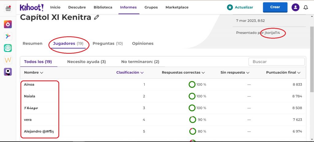Click the Kahoot! logo
This screenshot has width=314, height=142.
pyautogui.click(x=32, y=7)
